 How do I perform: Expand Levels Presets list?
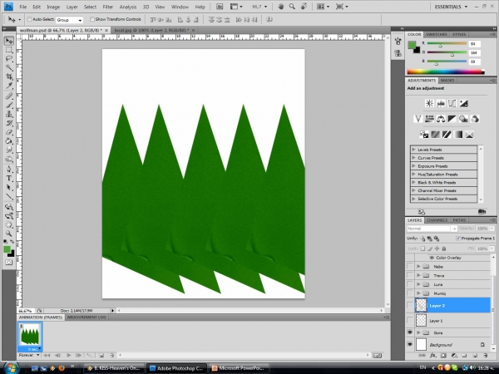tap(413, 150)
